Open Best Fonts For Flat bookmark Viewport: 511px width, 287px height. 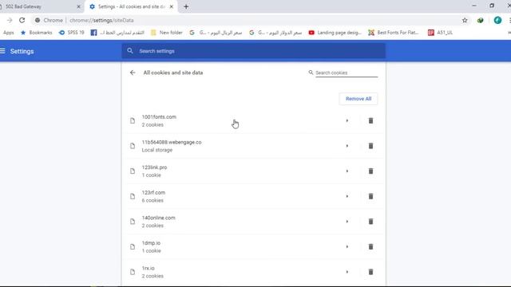point(394,33)
